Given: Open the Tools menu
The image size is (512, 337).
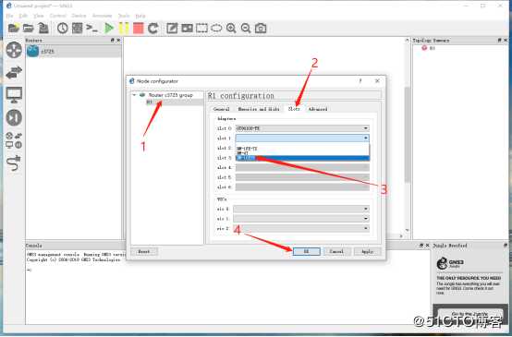Looking at the screenshot, I should pyautogui.click(x=124, y=16).
